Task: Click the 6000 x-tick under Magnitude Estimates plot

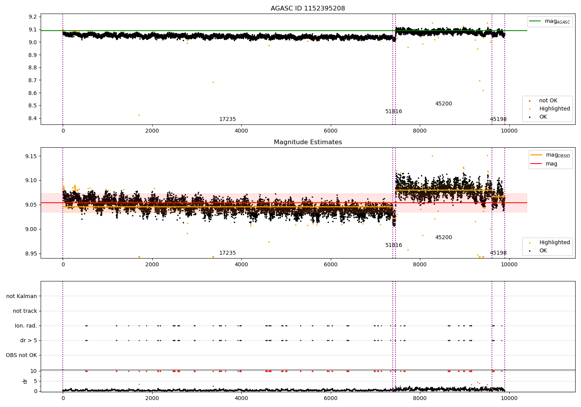Action: (331, 265)
